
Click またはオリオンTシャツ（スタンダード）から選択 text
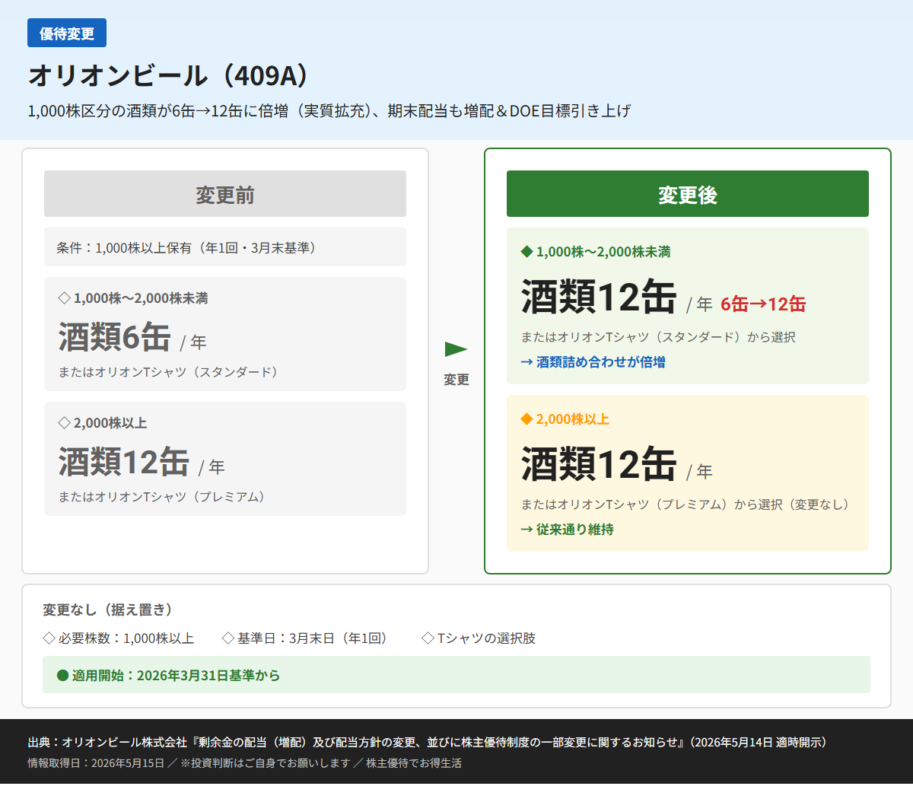click(x=658, y=337)
